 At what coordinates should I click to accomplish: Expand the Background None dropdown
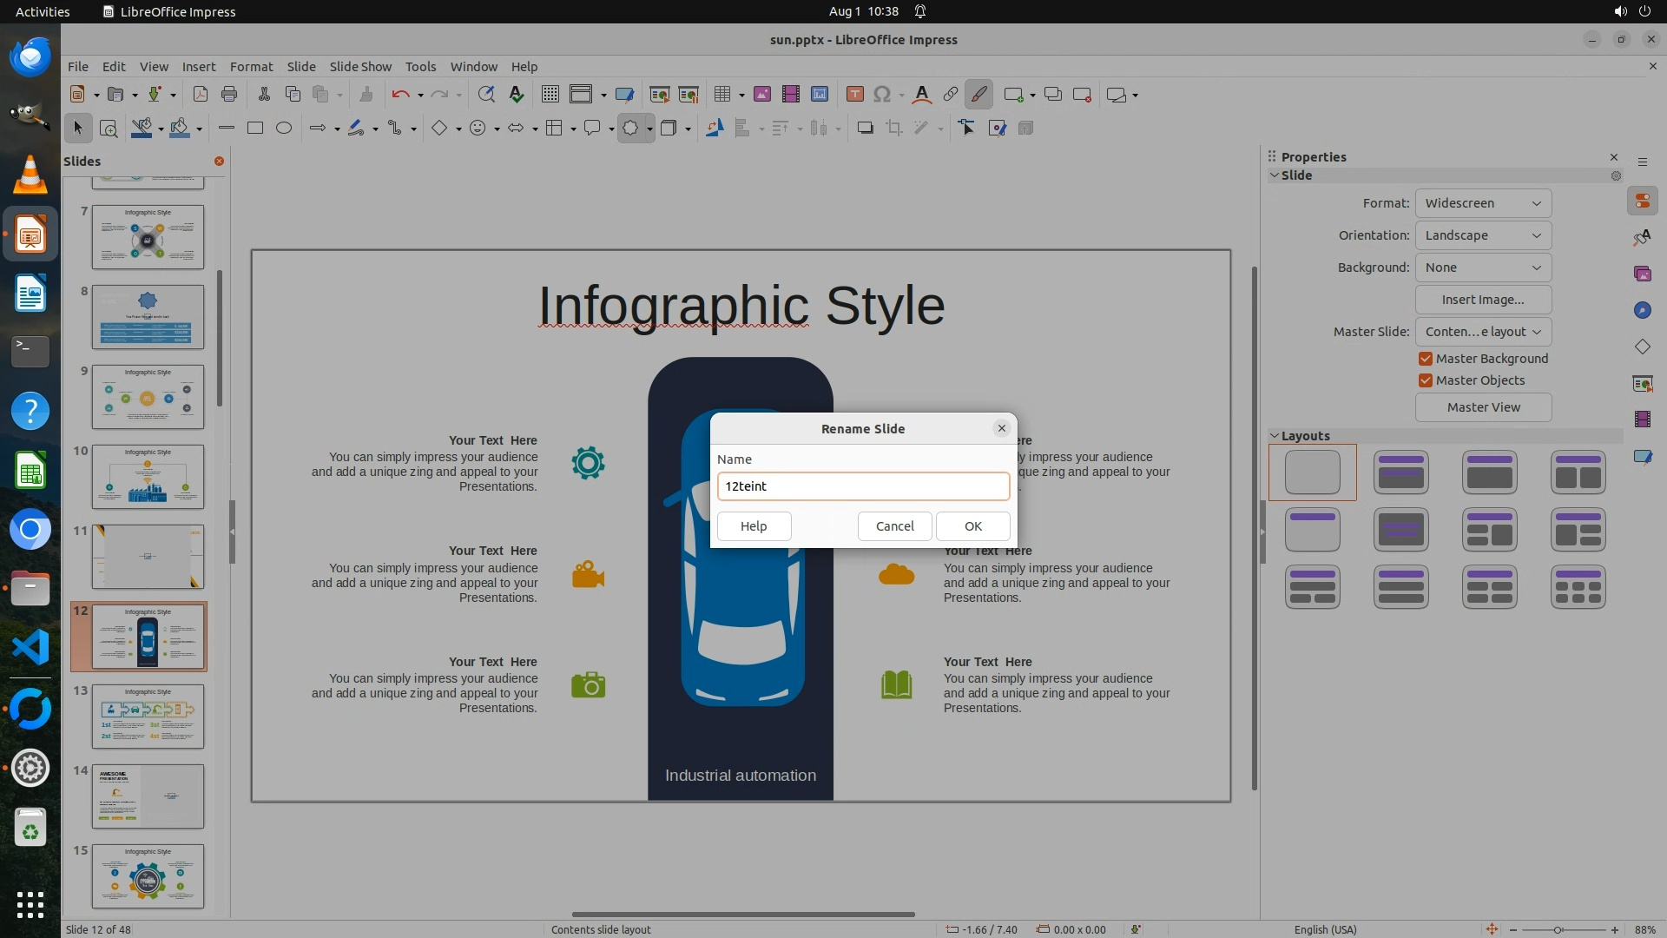point(1482,268)
